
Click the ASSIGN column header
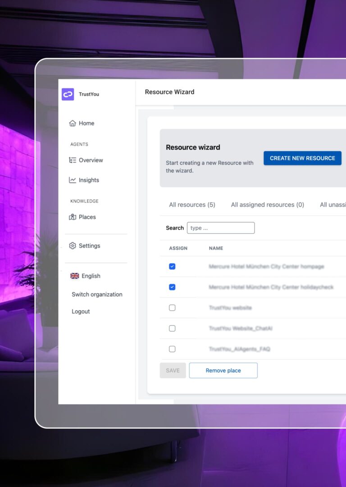pyautogui.click(x=178, y=248)
